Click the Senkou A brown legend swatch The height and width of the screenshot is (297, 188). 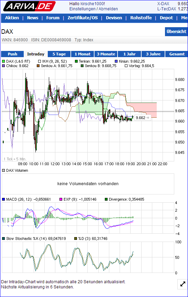tap(38, 66)
